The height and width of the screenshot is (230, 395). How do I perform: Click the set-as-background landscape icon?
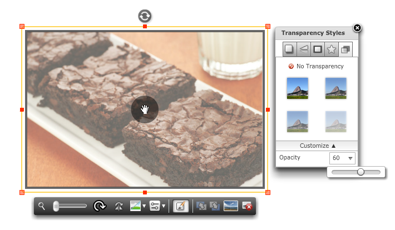[x=231, y=206]
